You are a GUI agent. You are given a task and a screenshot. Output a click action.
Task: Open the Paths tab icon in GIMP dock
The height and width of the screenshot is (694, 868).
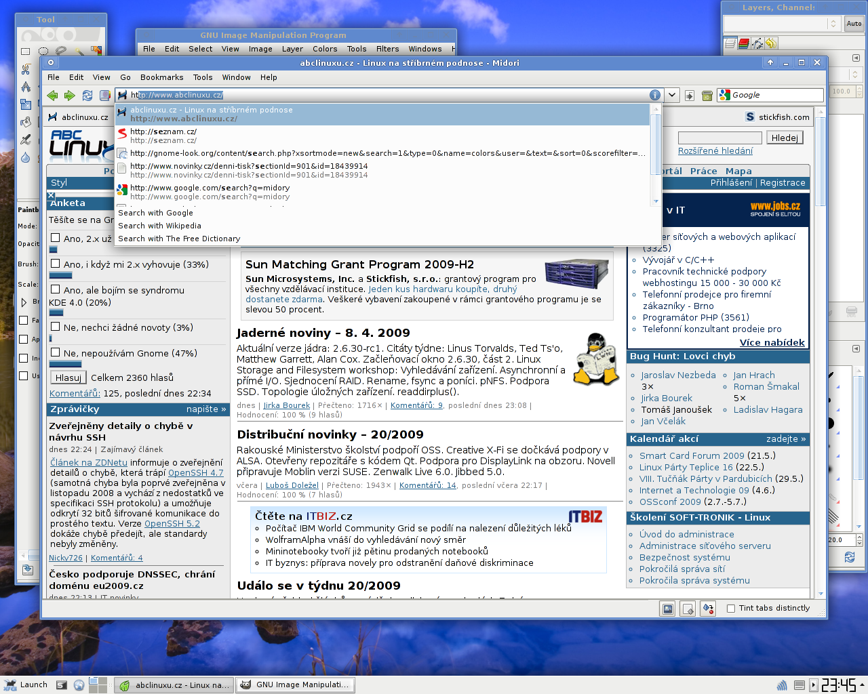click(x=757, y=43)
